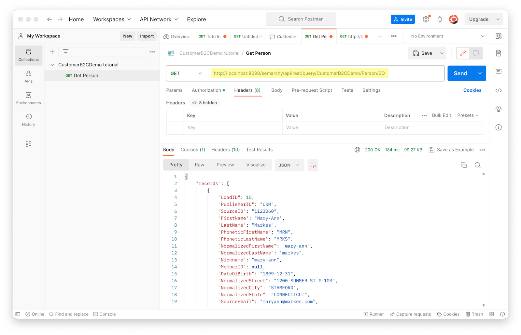Click the Cookies link
Viewport: 521px width, 335px height.
pyautogui.click(x=472, y=90)
